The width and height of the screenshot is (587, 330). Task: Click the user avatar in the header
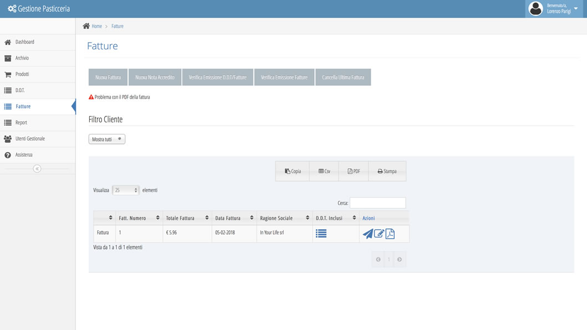[535, 9]
